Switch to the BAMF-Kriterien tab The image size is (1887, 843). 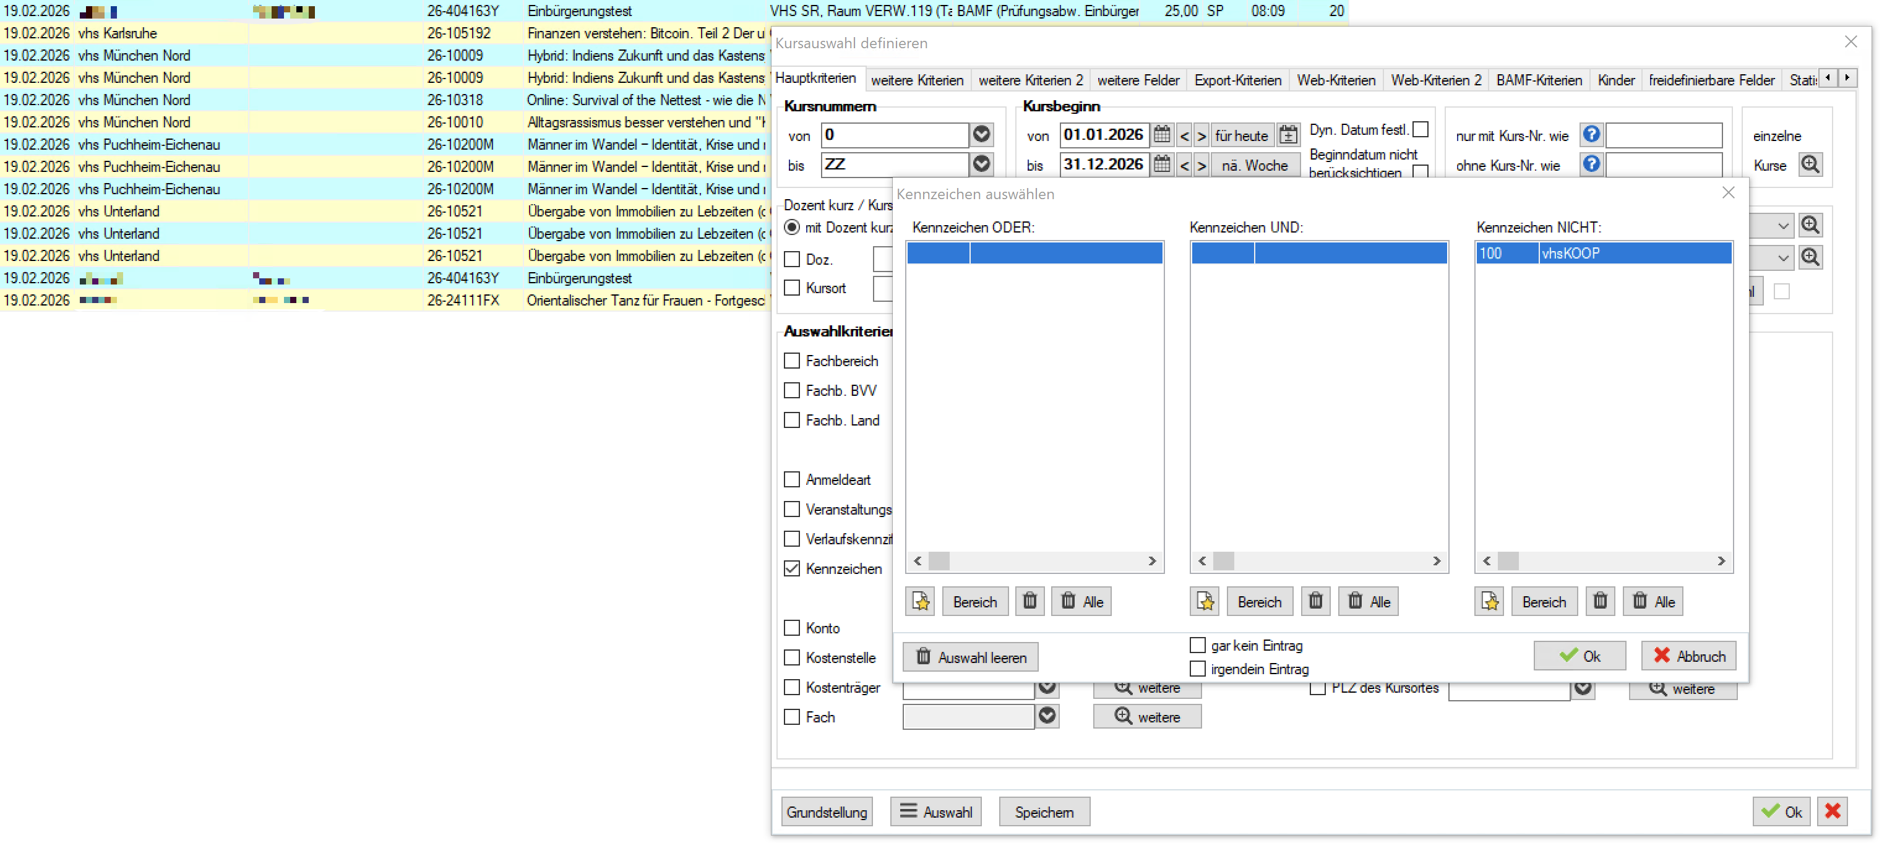point(1538,80)
